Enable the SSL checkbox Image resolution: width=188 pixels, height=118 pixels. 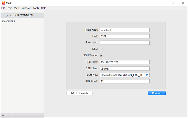coord(101,49)
